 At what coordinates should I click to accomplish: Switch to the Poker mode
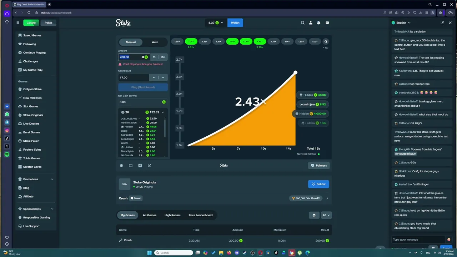(x=48, y=23)
